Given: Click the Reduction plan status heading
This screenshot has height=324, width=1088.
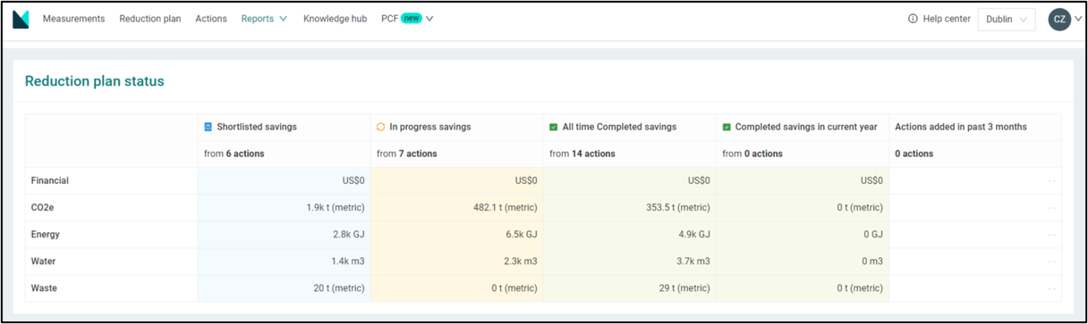Looking at the screenshot, I should click(95, 81).
